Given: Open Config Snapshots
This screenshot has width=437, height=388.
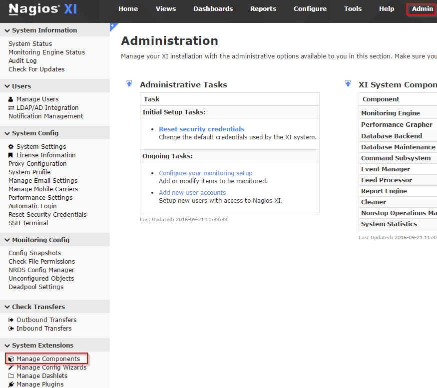Looking at the screenshot, I should (35, 253).
